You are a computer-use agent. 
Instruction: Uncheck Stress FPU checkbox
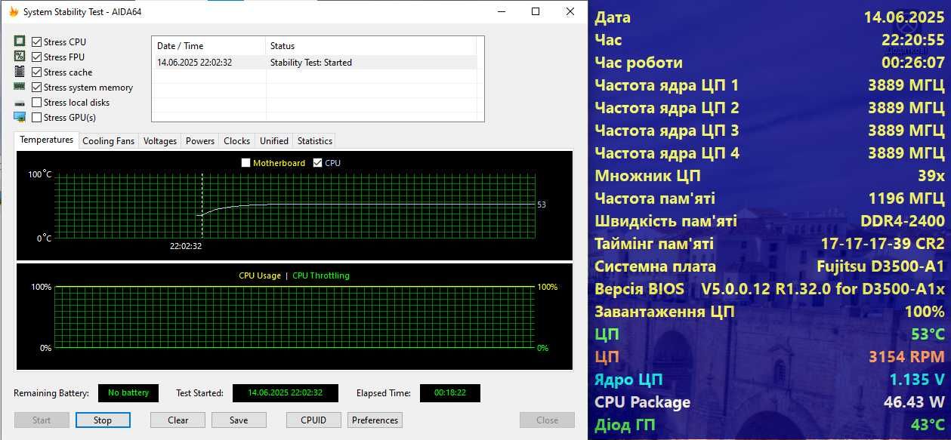36,57
